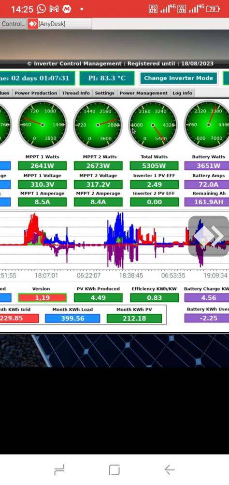Click the Battery Watts value 3651W

(207, 166)
